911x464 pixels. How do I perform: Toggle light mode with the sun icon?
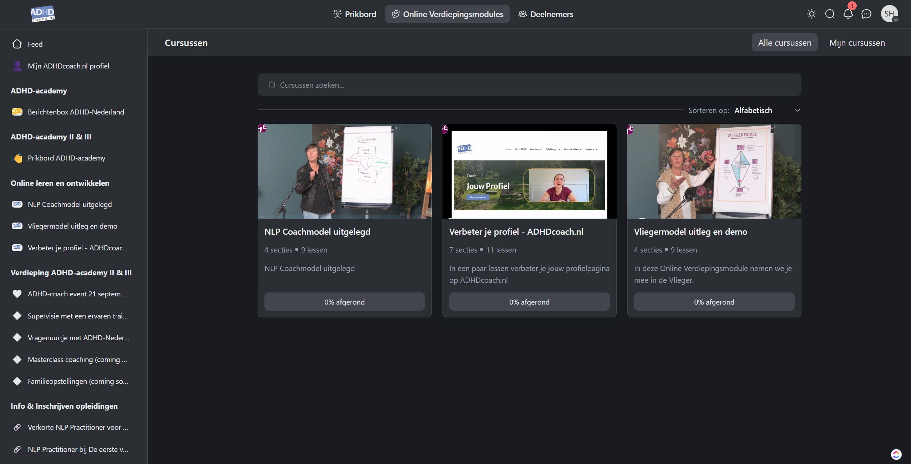pos(811,14)
